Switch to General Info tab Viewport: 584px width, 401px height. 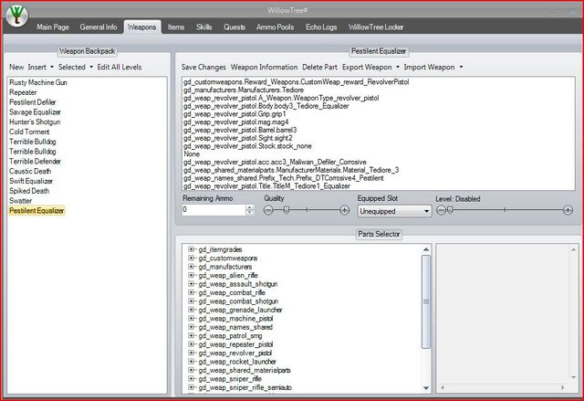coord(99,26)
